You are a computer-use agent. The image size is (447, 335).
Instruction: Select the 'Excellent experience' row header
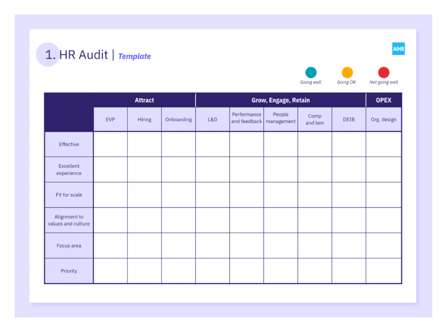tap(69, 169)
